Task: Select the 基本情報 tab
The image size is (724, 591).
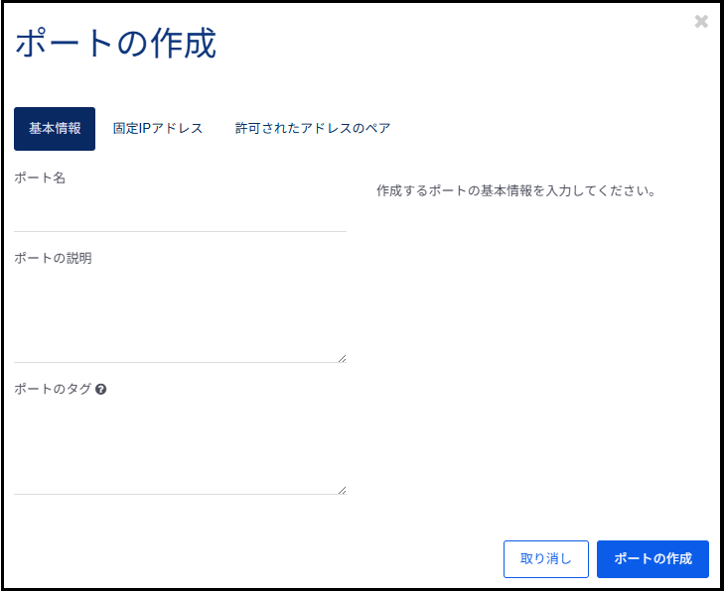Action: pyautogui.click(x=55, y=129)
